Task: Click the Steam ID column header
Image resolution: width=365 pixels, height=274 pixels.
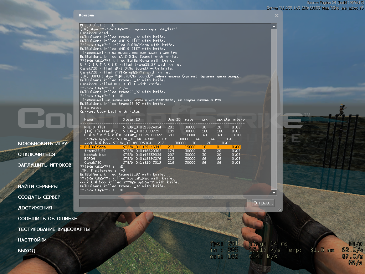Action: tap(131, 120)
